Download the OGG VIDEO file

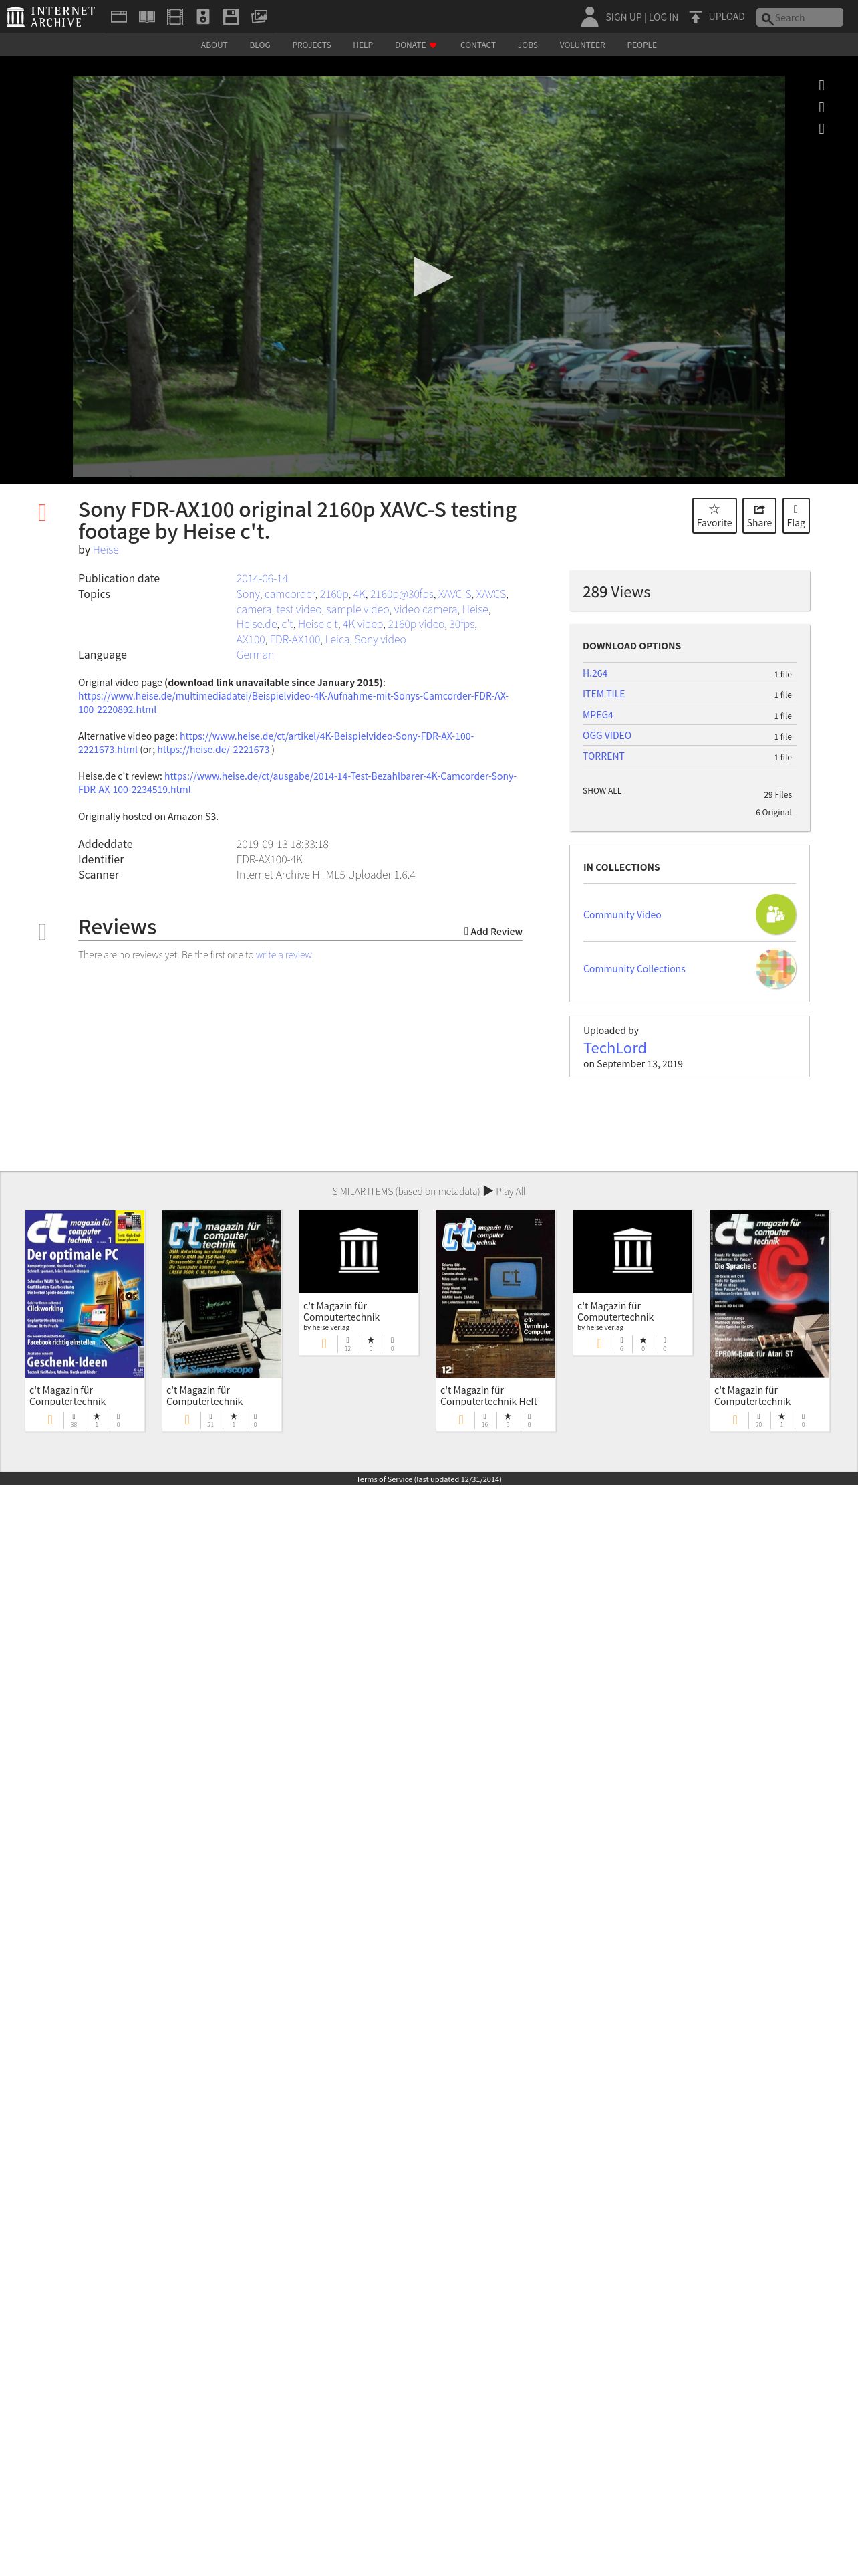606,736
